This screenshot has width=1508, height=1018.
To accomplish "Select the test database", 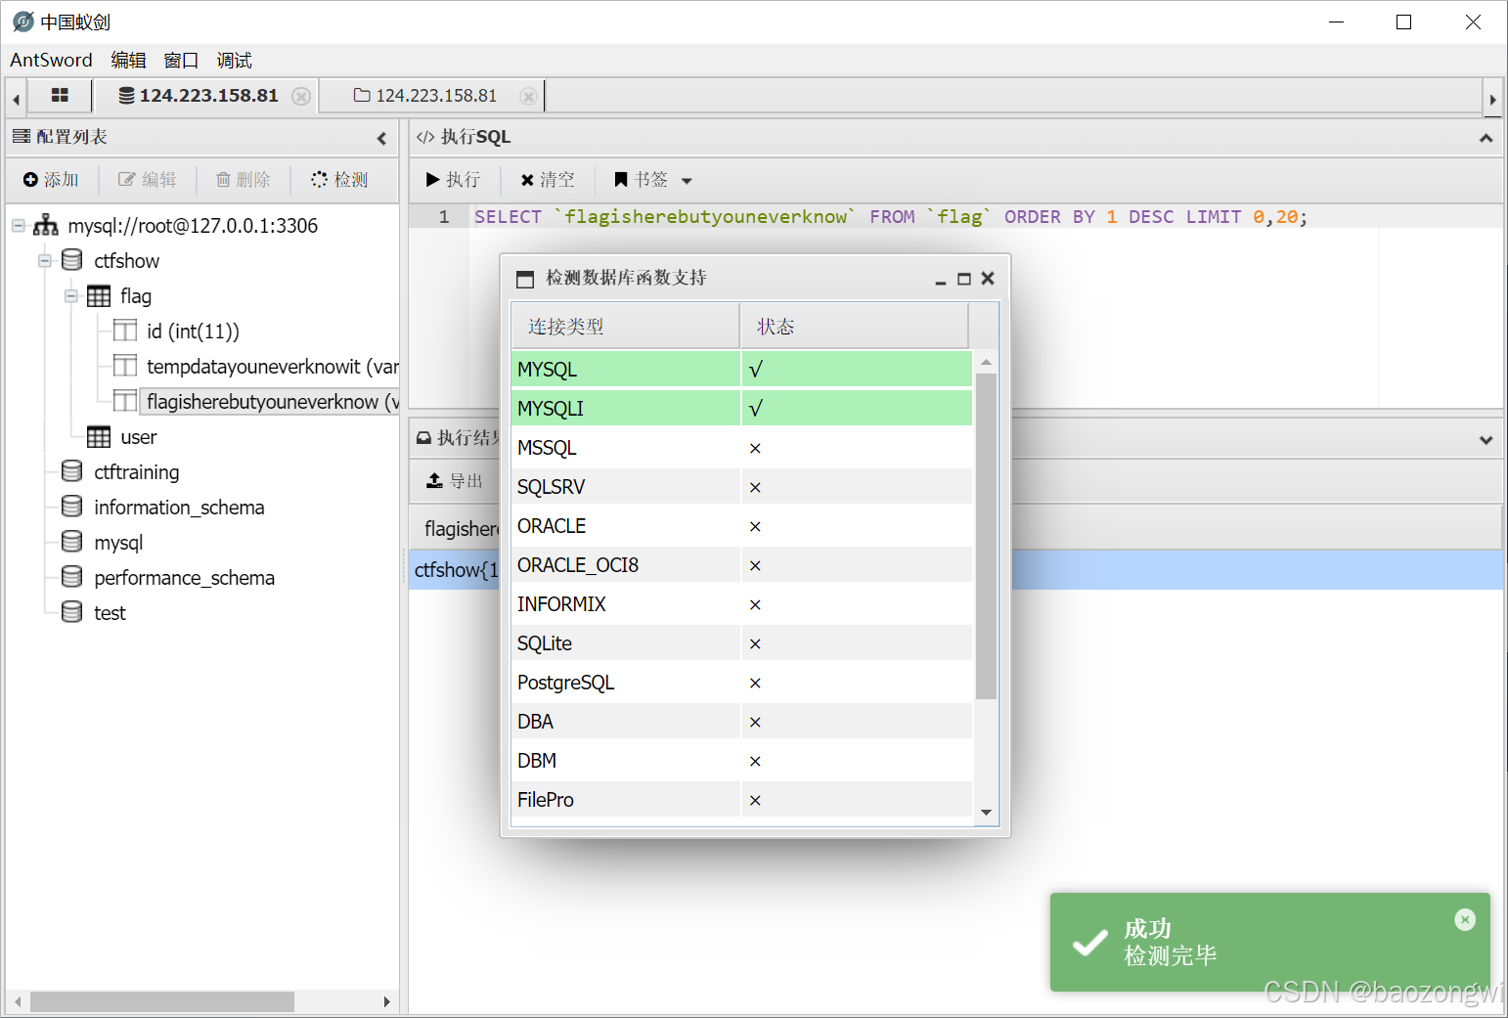I will pos(110,613).
